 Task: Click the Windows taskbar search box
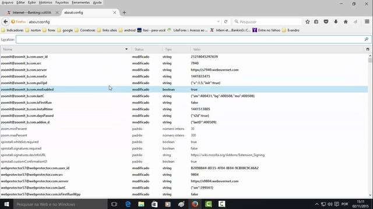[x=61, y=204]
